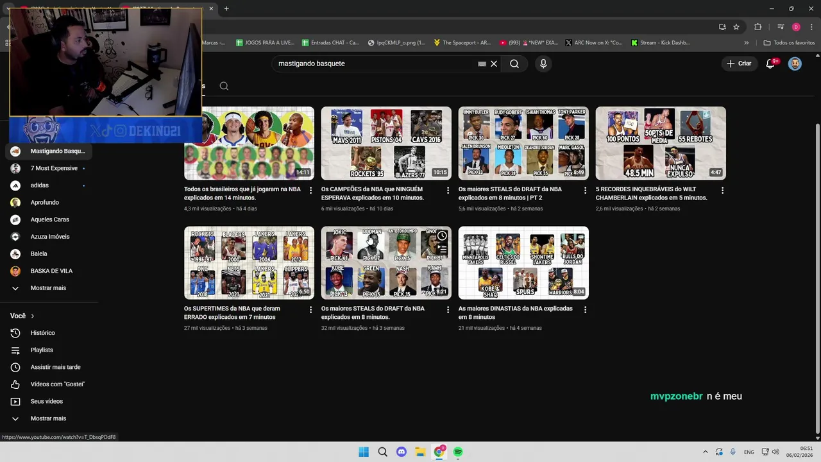Switch the ENG keyboard language indicator

(749, 452)
